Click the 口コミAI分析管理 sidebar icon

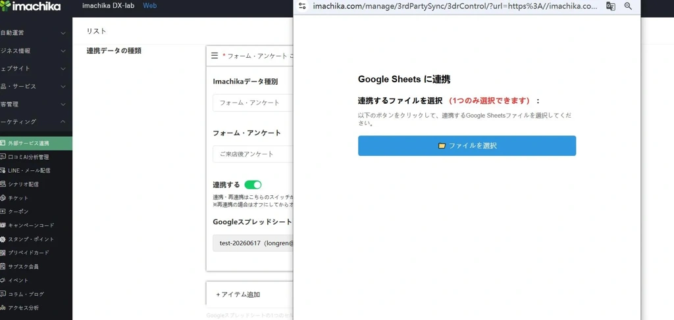tap(3, 157)
